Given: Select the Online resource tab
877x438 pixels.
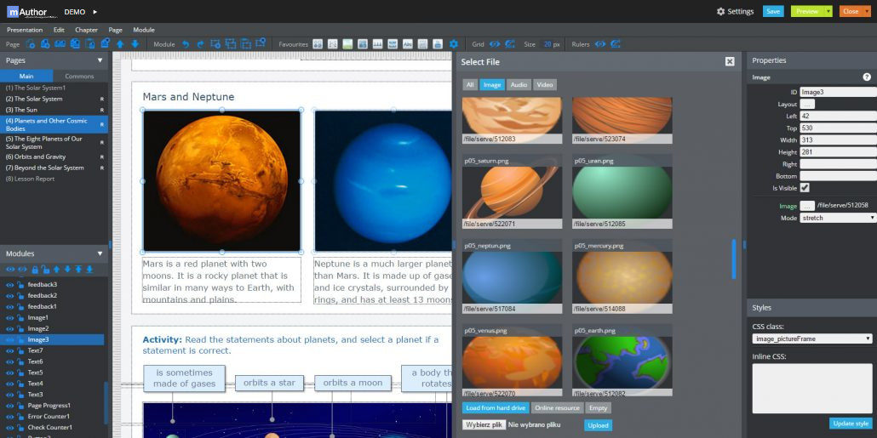Looking at the screenshot, I should [x=557, y=408].
